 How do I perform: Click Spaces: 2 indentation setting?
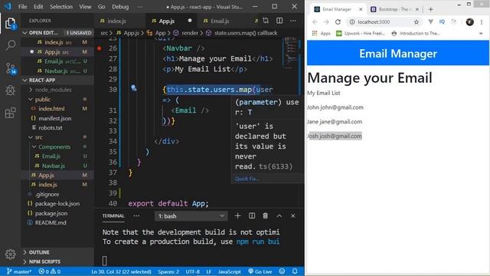(168, 271)
